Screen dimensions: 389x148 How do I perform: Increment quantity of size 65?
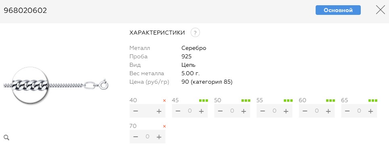coord(370,111)
